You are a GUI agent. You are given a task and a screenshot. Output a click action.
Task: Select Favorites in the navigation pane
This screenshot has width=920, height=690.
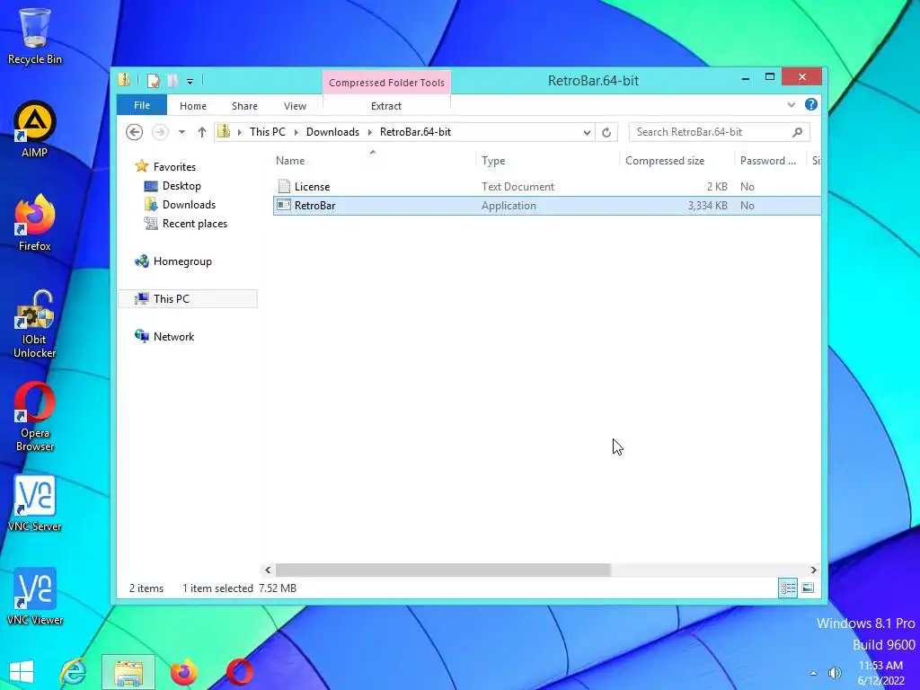174,166
